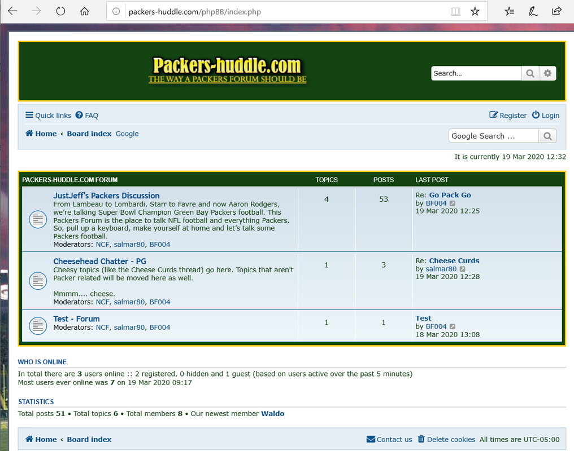View site information icon in address bar
The width and height of the screenshot is (574, 451).
coord(116,12)
